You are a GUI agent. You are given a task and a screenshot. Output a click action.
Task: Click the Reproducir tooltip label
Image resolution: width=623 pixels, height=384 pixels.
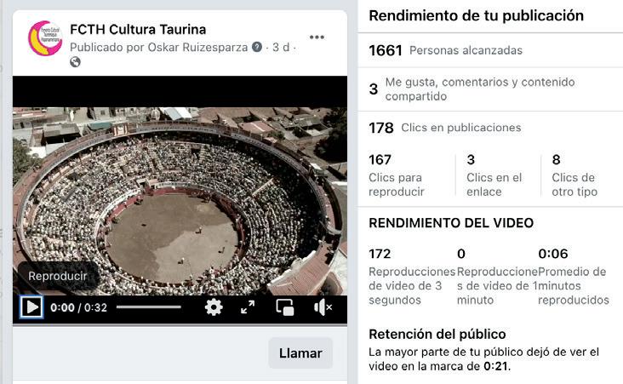(x=58, y=276)
